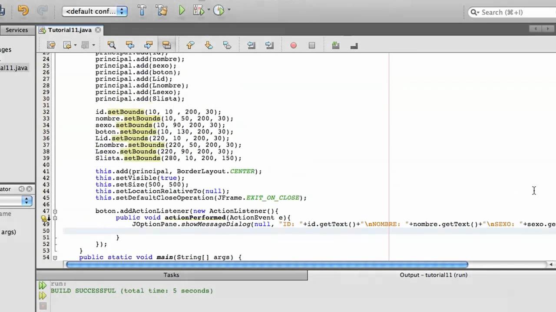Click the greyed Redo arrow icon

[x=43, y=11]
